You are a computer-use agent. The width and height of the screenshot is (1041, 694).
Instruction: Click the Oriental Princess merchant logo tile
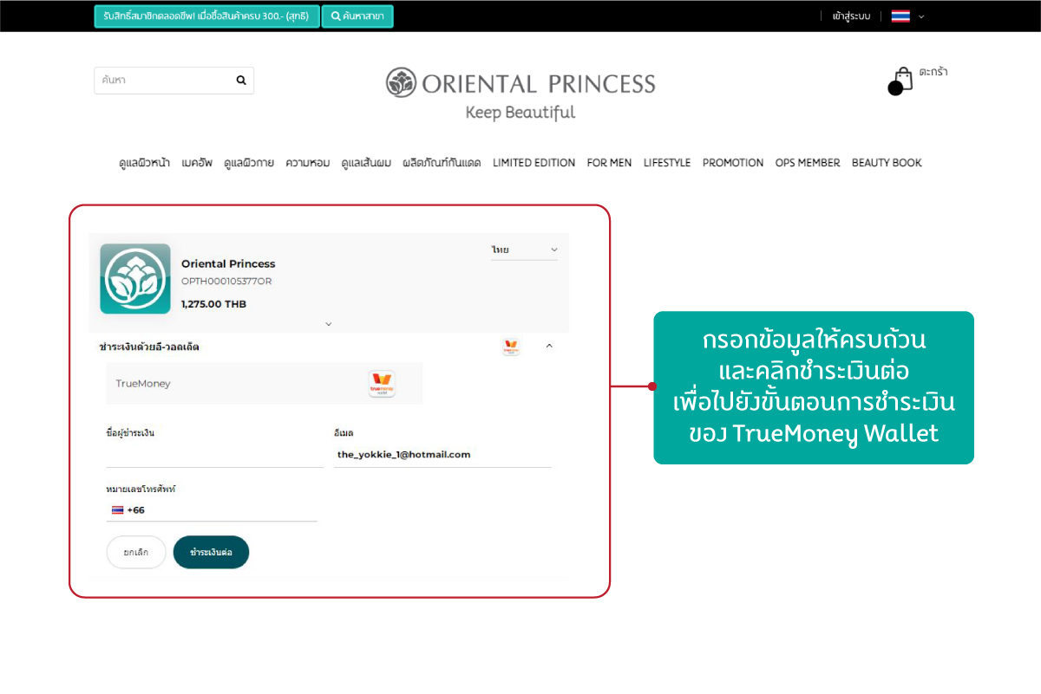pos(135,278)
